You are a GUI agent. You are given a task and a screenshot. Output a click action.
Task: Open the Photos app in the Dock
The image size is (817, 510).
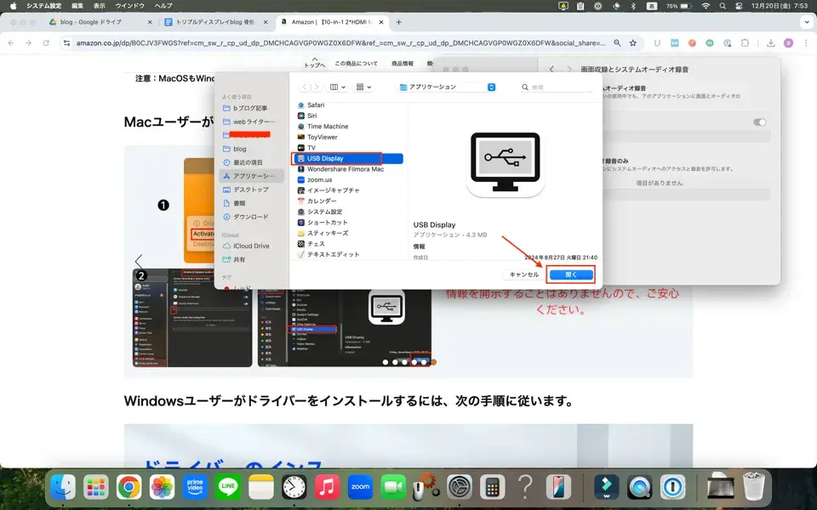pyautogui.click(x=162, y=488)
